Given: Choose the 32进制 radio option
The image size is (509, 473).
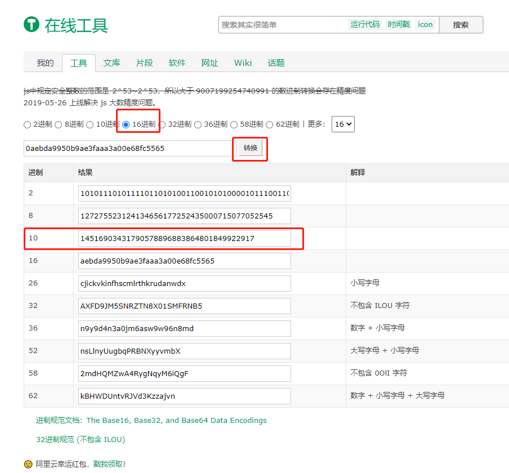Looking at the screenshot, I should point(162,124).
